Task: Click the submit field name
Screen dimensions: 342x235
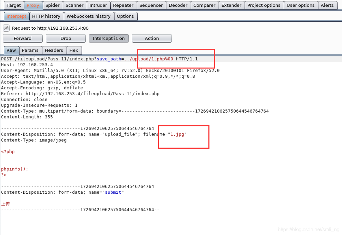Action: coord(113,192)
